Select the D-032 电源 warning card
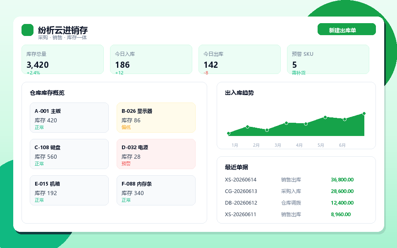Viewport: 397px width, 248px height. 156,154
